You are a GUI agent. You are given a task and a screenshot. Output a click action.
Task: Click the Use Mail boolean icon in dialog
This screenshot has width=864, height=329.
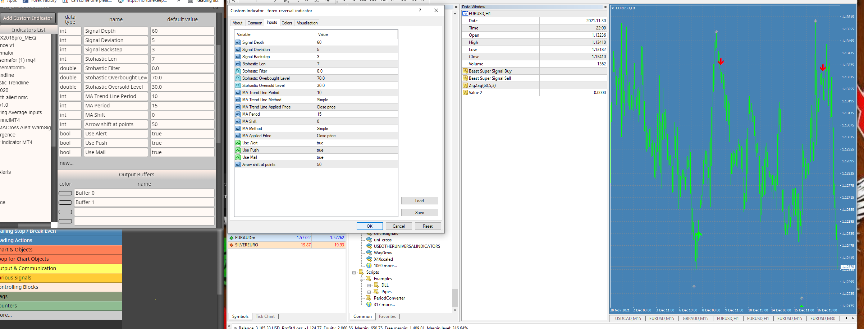pos(238,157)
